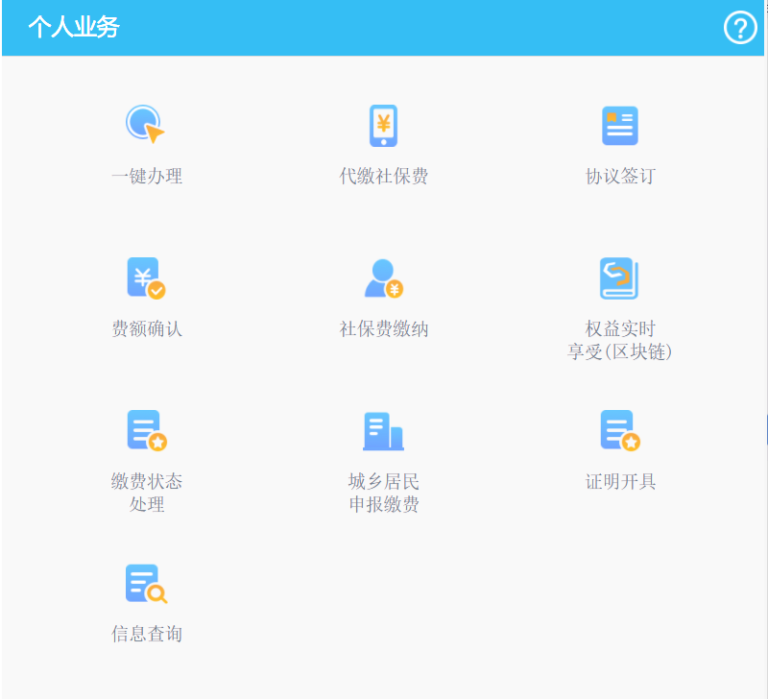Image resolution: width=768 pixels, height=699 pixels.
Task: Open the 社保费缴纳 person icon
Action: click(383, 278)
